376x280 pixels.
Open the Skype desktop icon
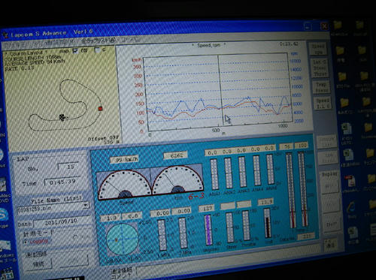[3, 215]
